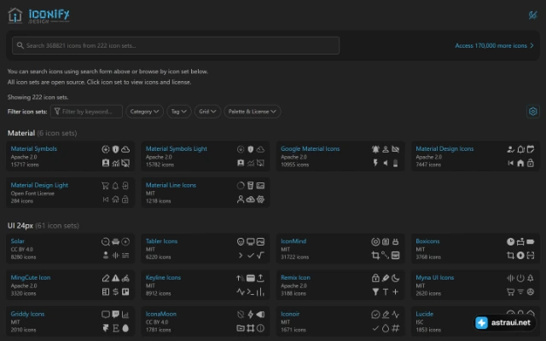This screenshot has width=546, height=341.
Task: Focus the icon search field
Action: (176, 45)
